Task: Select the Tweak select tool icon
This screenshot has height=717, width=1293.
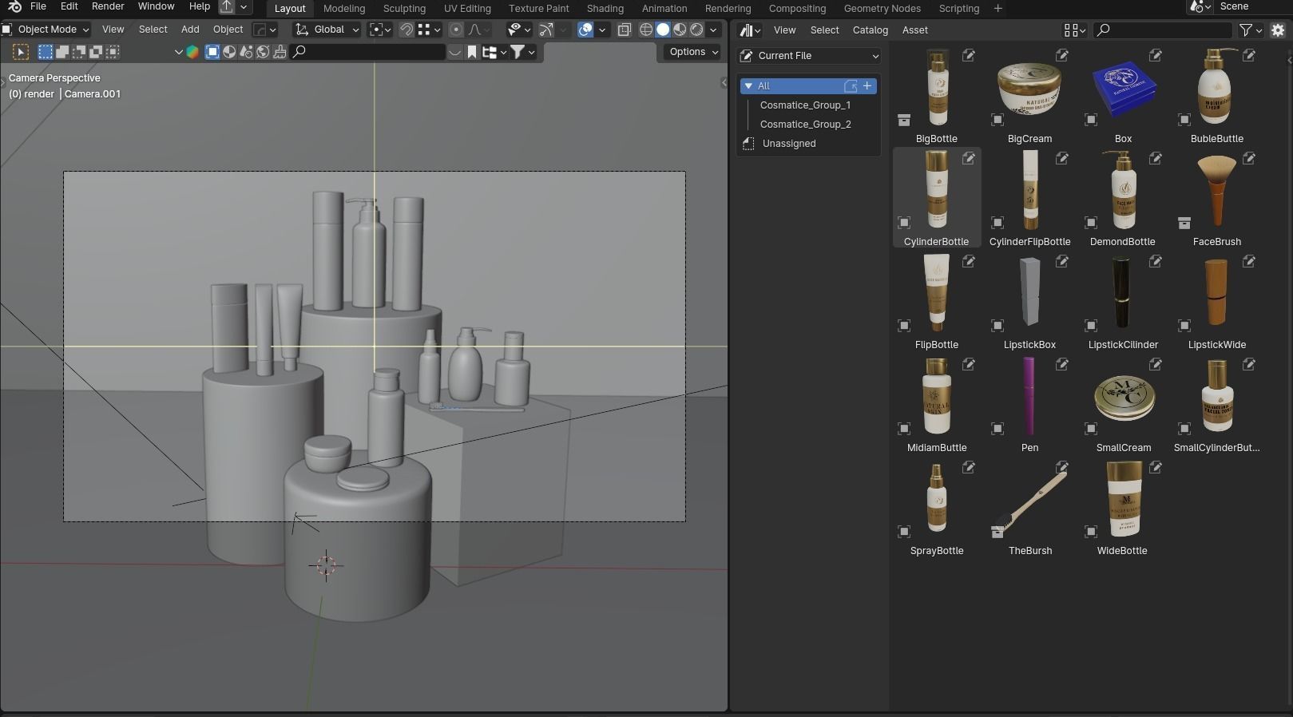Action: click(x=21, y=52)
